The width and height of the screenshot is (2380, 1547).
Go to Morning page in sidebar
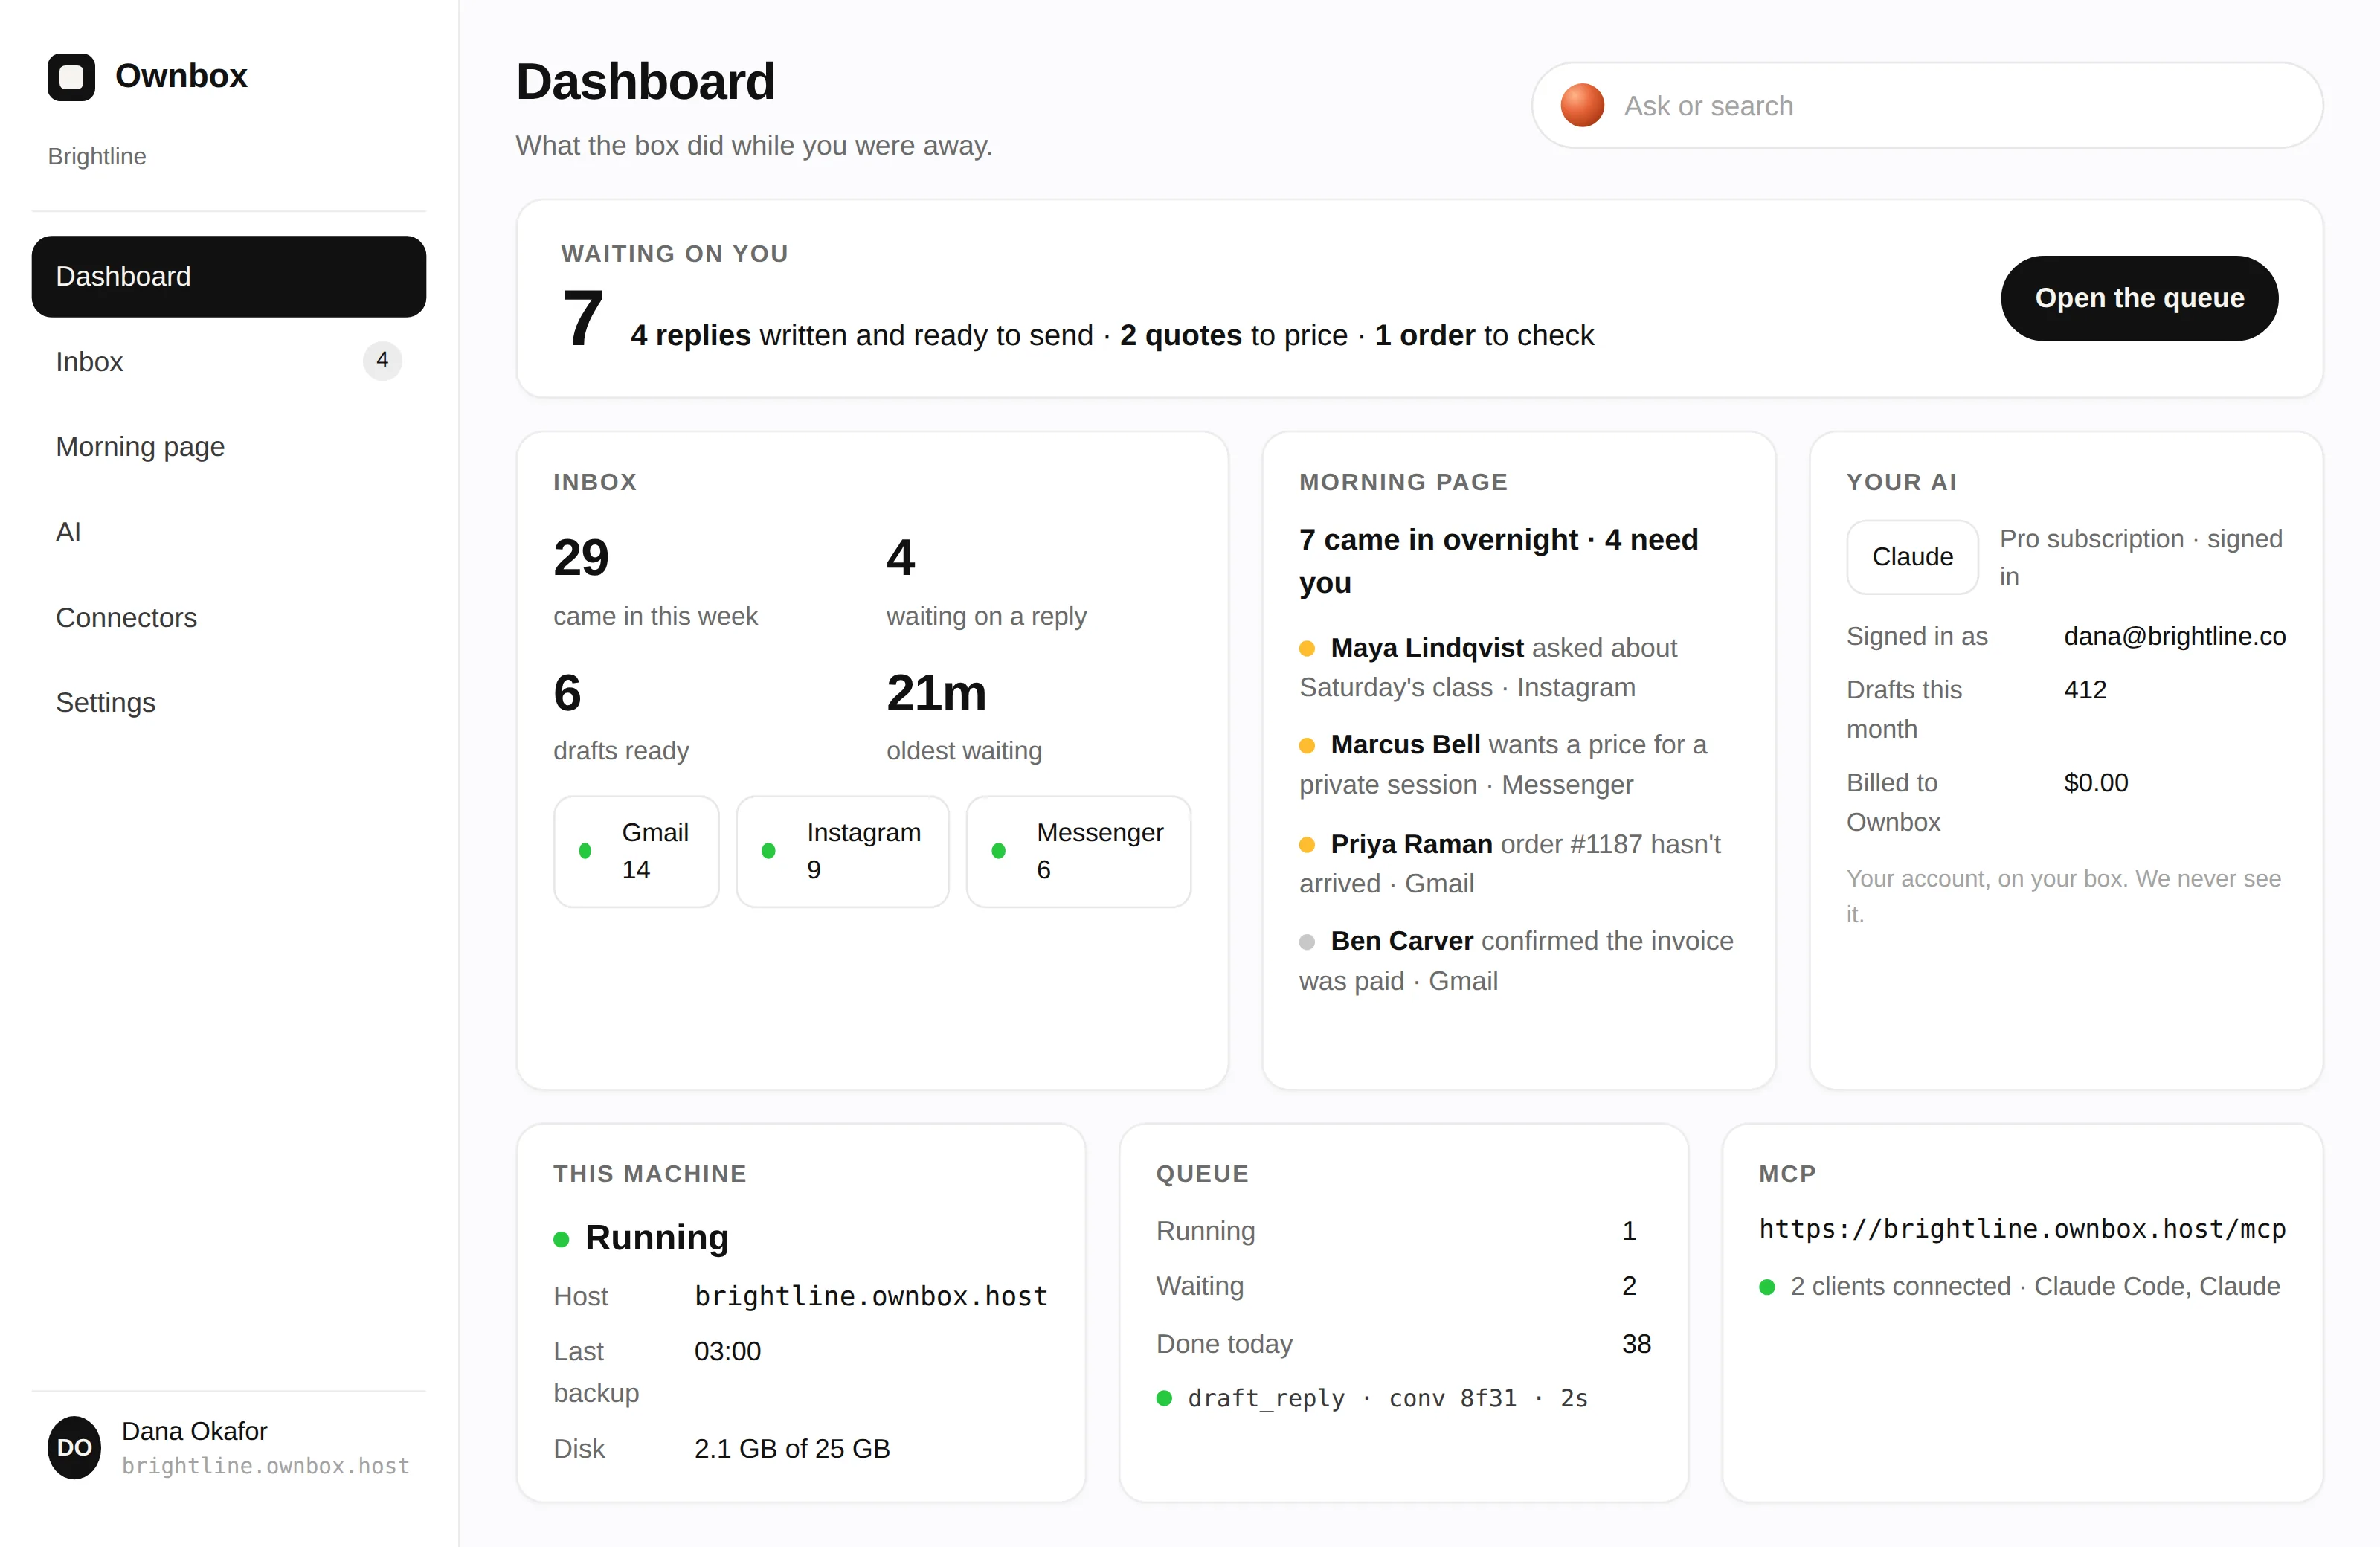[229, 447]
